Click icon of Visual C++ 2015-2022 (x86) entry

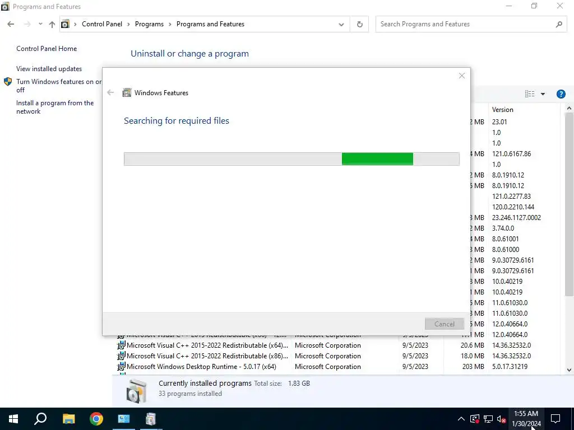[121, 356]
